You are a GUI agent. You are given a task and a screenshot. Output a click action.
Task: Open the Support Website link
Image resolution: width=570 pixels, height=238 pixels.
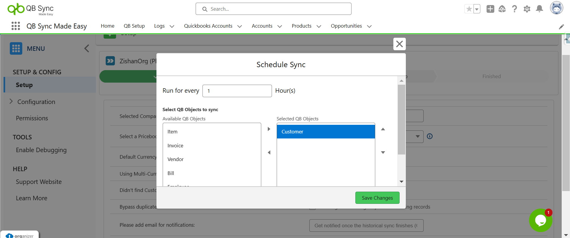[x=39, y=182]
